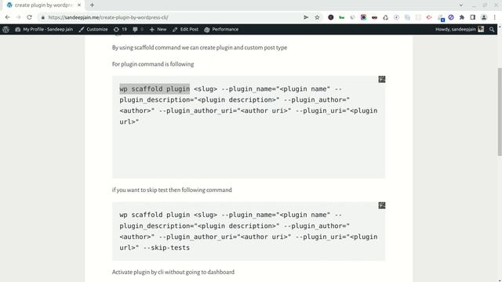Click the admin bar search magnifier
This screenshot has width=502, height=282.
coord(492,30)
